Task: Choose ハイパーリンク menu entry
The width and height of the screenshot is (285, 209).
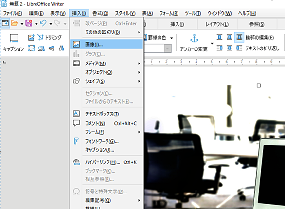Action: (x=107, y=162)
